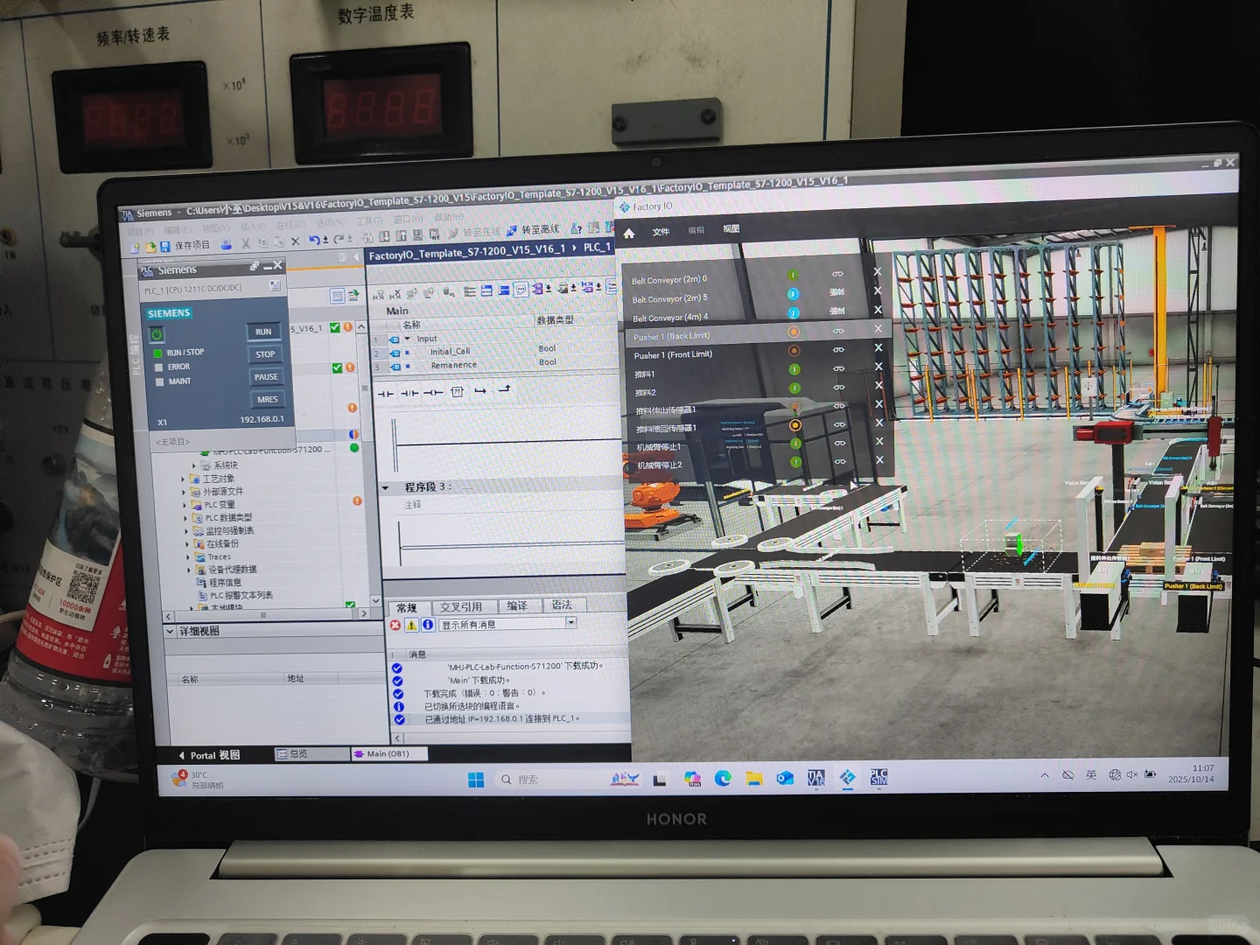Click the MRES button on PLCSIM
Screen dimensions: 1260x945
pos(267,400)
